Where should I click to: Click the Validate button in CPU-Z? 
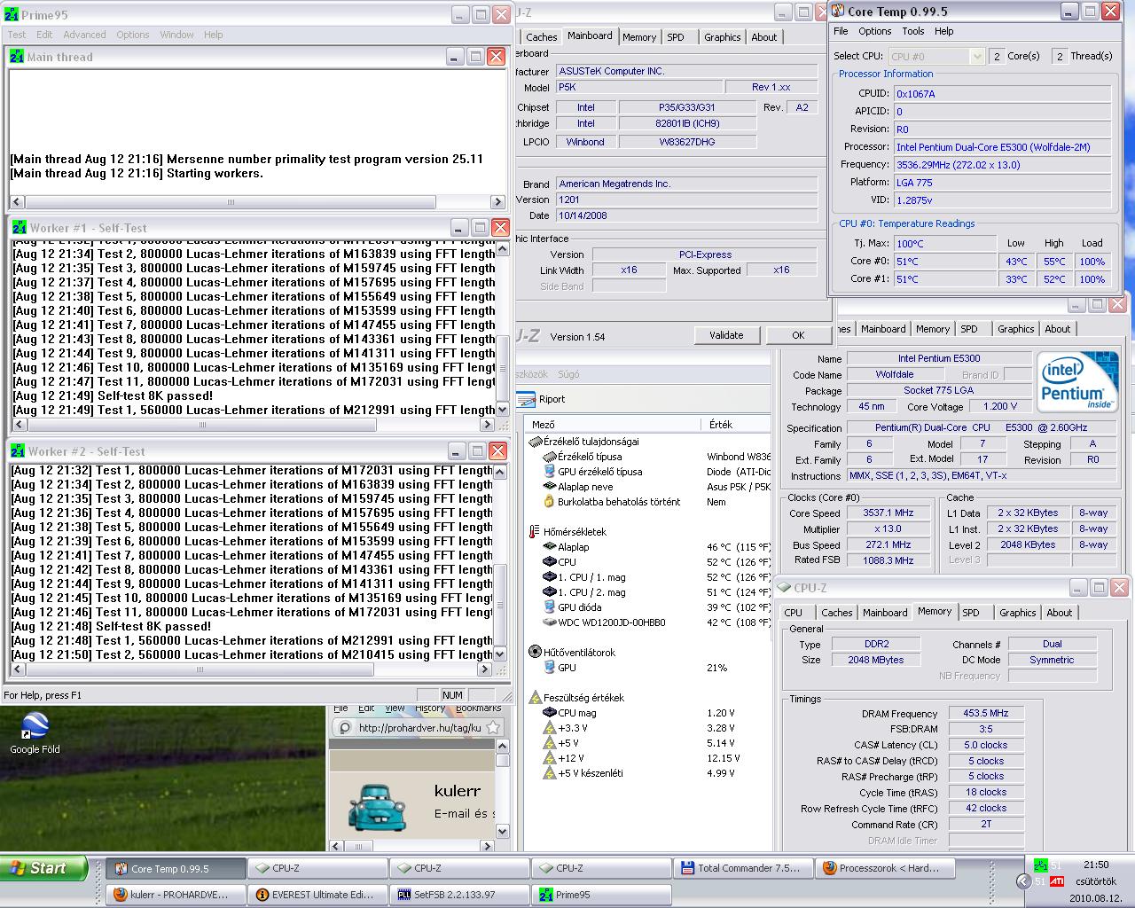pyautogui.click(x=726, y=335)
